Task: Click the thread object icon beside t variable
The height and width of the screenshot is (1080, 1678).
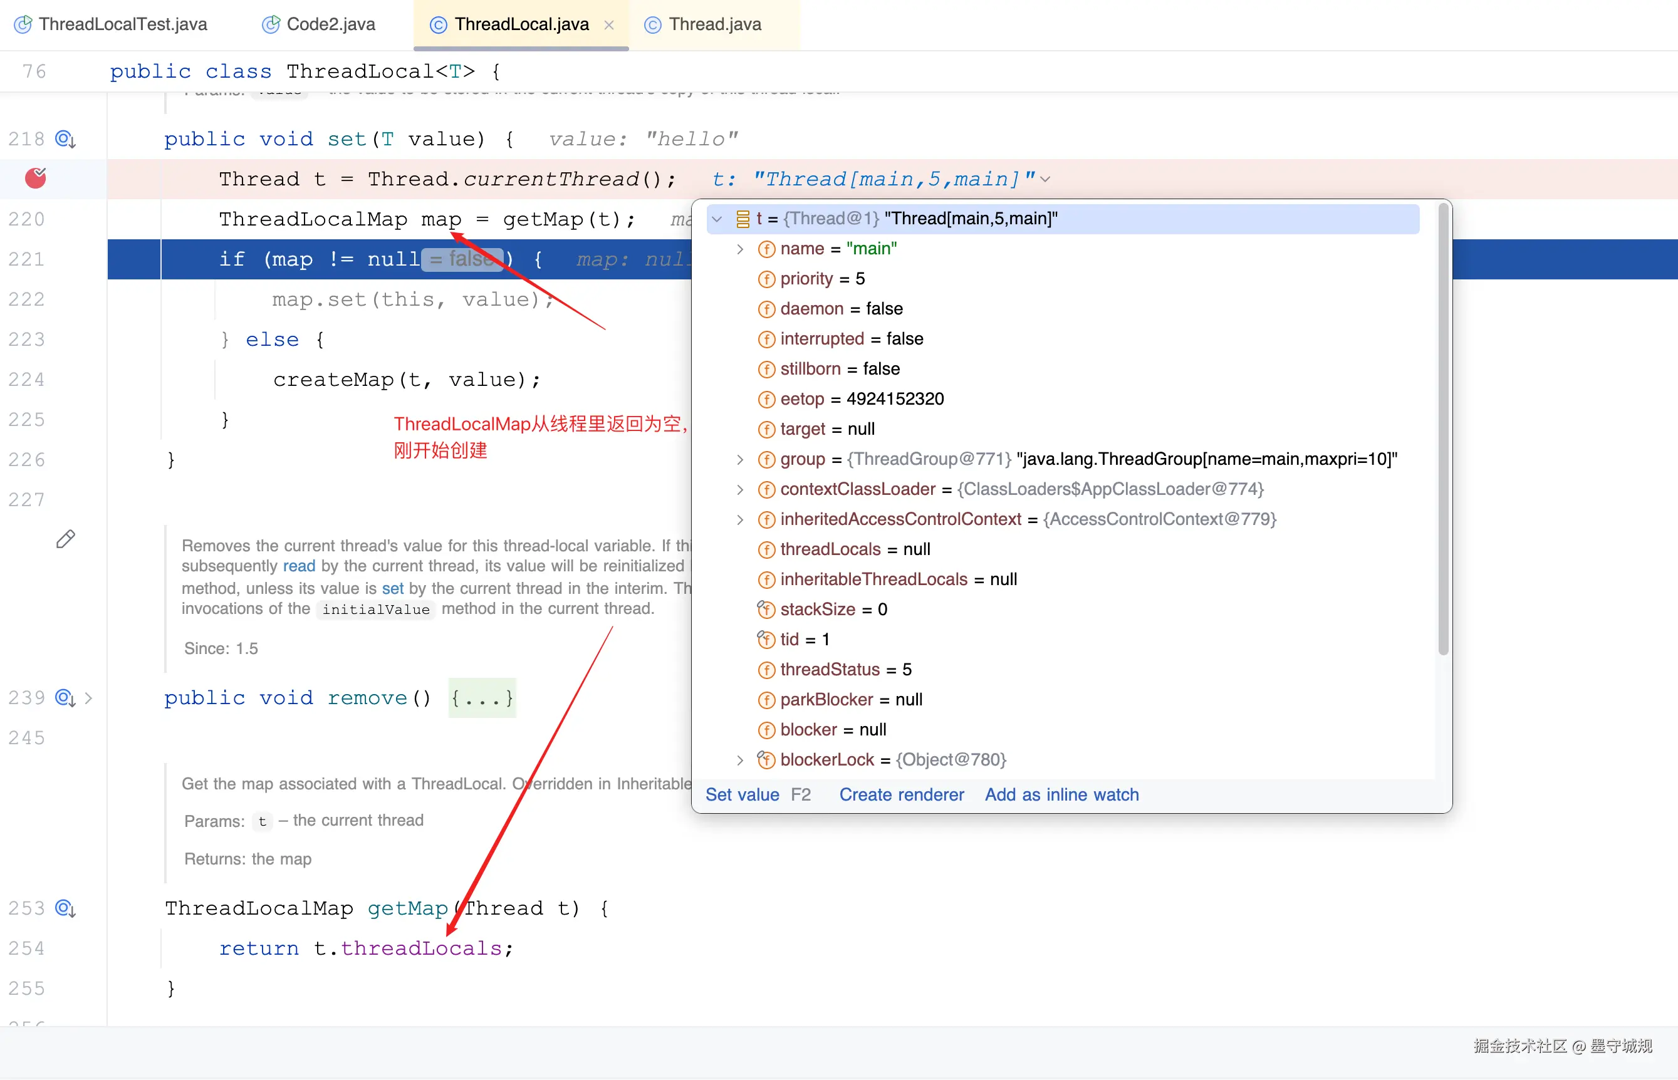Action: [x=742, y=219]
